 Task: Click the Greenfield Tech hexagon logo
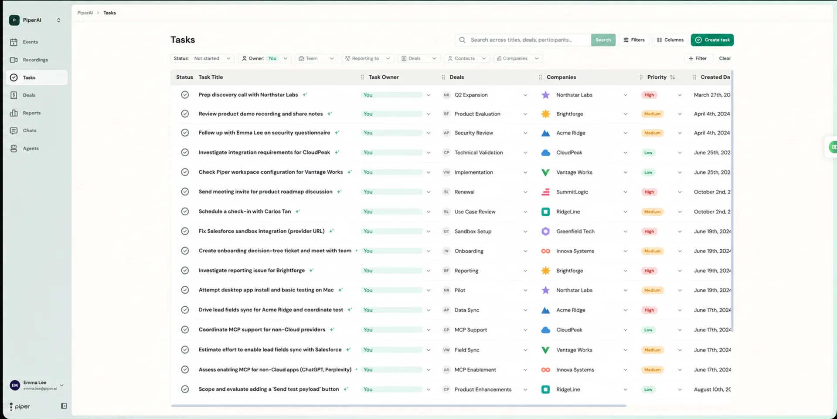545,231
